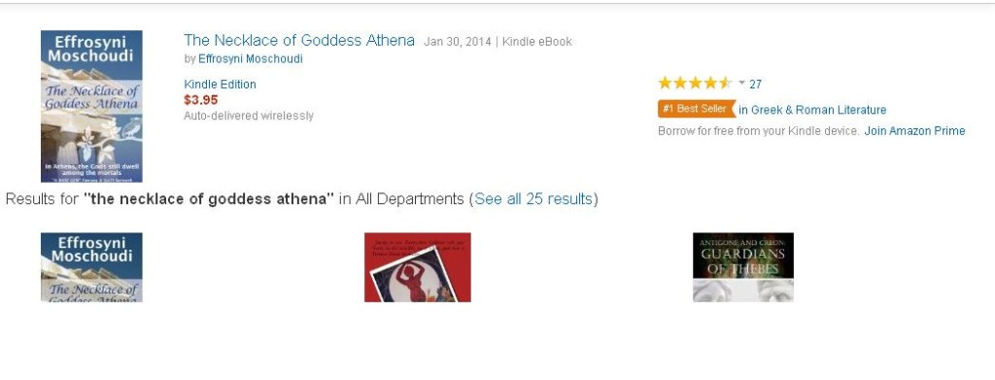Visit author Effrosyni Moschoudi's page link

tap(250, 59)
